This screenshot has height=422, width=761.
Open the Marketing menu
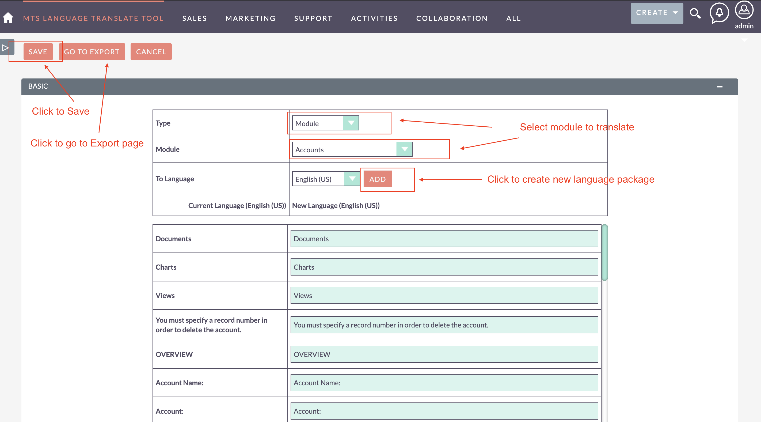[x=250, y=18]
